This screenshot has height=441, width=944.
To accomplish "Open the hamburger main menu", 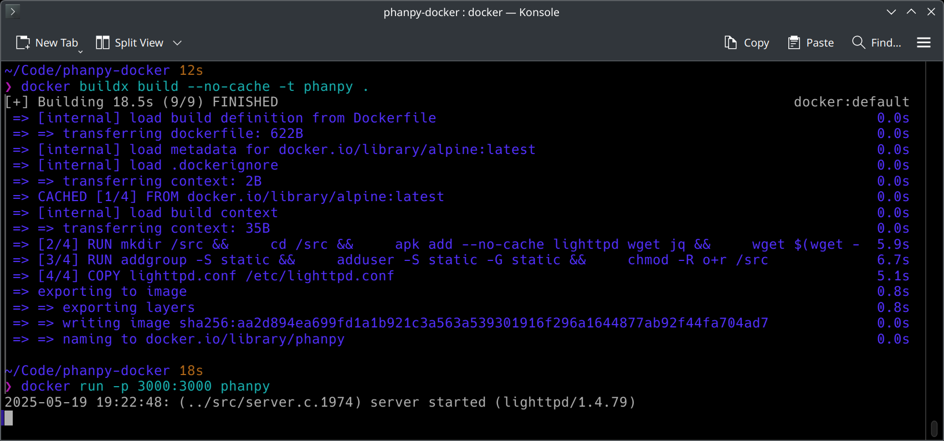I will coord(924,43).
